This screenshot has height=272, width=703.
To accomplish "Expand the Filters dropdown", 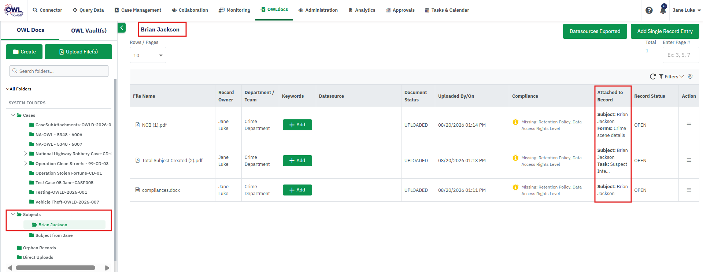I will point(671,77).
